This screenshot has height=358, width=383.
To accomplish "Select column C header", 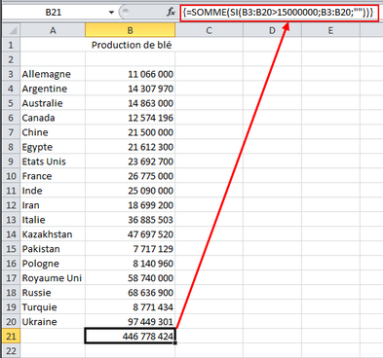I will click(209, 30).
